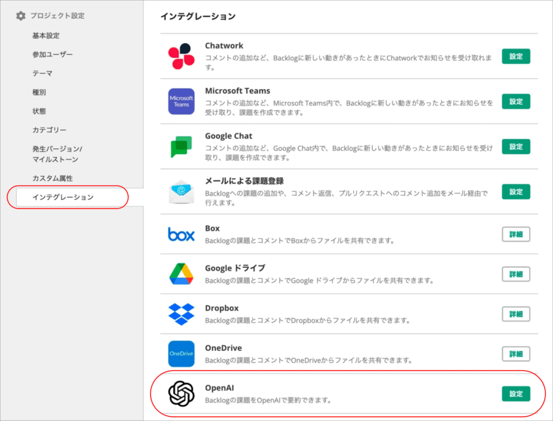The width and height of the screenshot is (553, 421).
Task: Click the envelope icon for メールによる課題登録
Action: [180, 191]
